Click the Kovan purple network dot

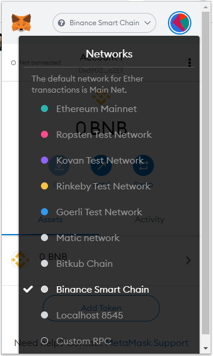click(x=44, y=160)
